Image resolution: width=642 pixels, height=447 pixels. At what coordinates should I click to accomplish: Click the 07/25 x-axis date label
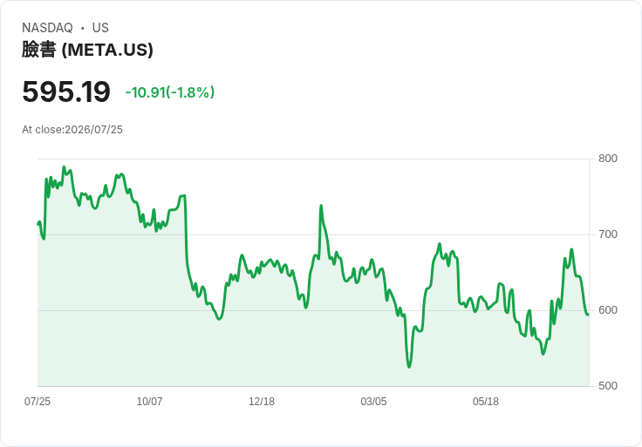[38, 402]
